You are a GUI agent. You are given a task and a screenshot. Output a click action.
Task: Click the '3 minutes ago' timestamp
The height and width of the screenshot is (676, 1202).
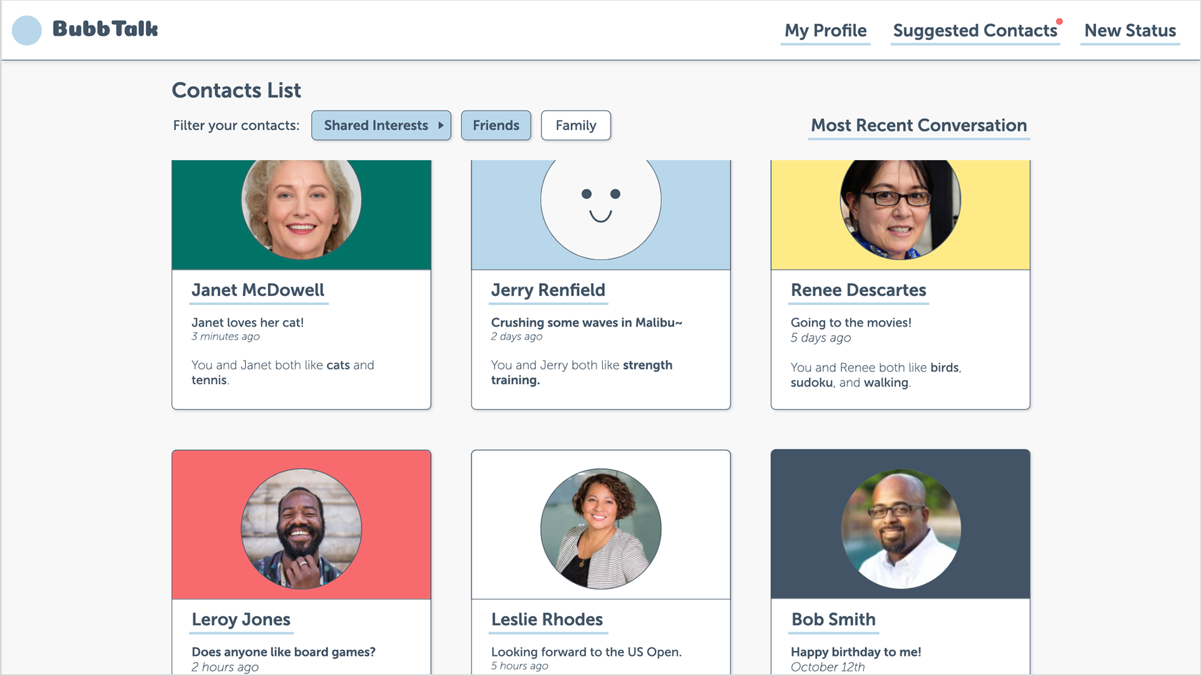225,337
